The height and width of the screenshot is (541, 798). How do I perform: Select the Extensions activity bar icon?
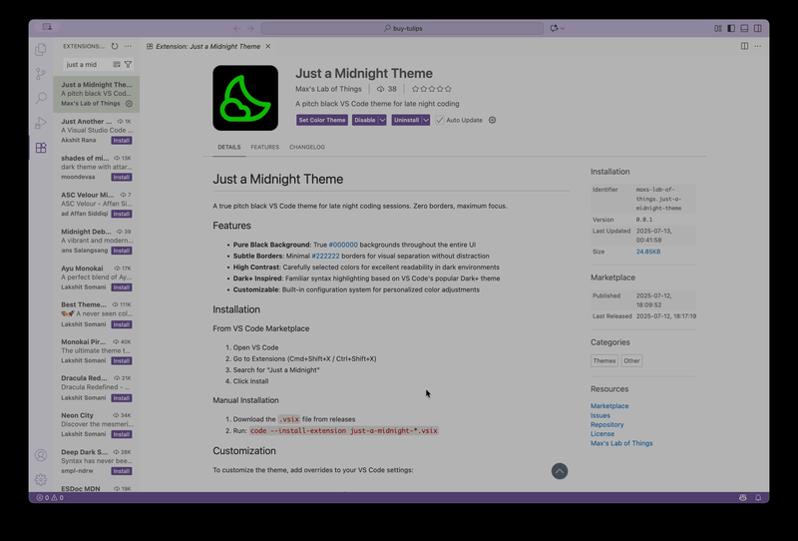41,148
